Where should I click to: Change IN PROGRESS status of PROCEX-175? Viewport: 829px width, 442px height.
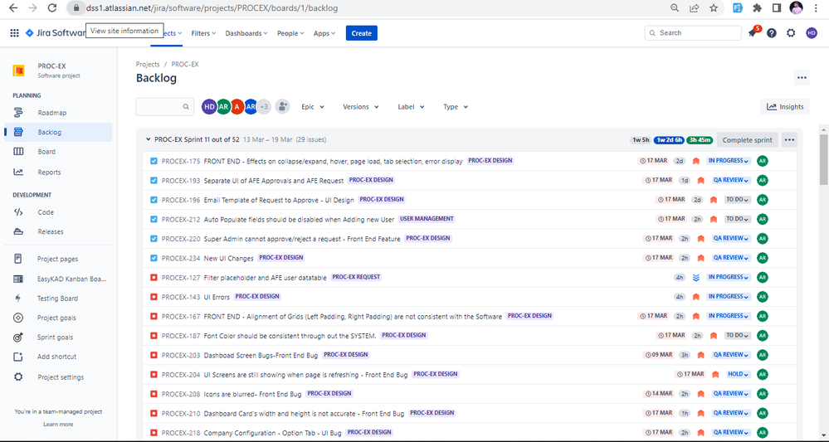pos(729,161)
